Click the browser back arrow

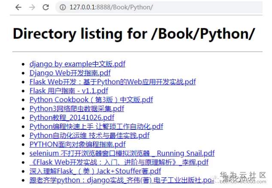18,7
